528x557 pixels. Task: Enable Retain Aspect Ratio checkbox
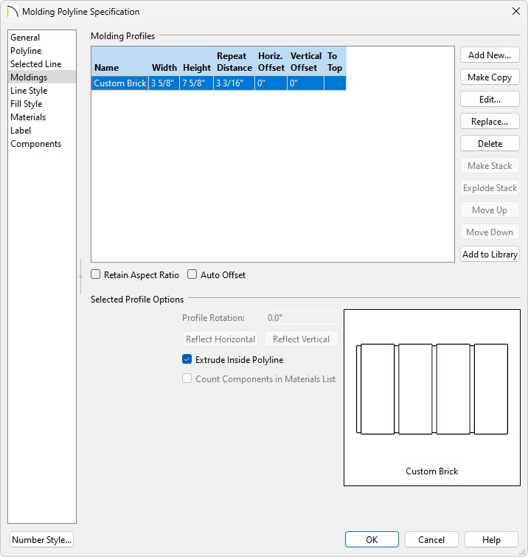pyautogui.click(x=96, y=274)
